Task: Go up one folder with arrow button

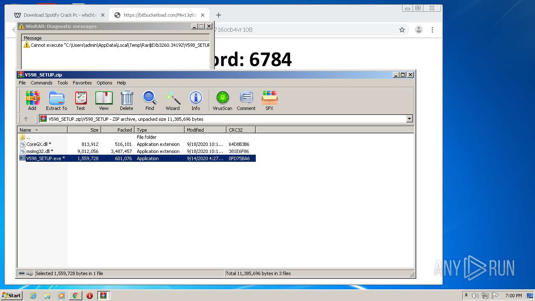Action: click(x=26, y=119)
